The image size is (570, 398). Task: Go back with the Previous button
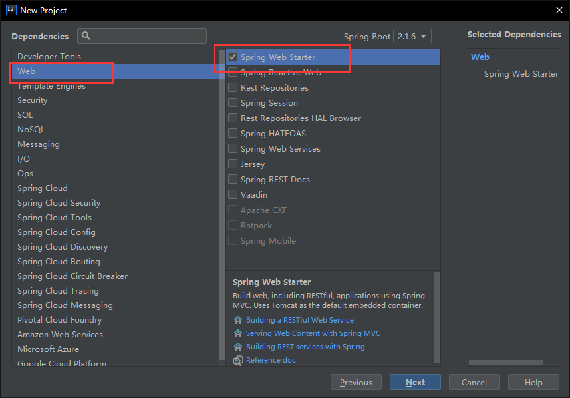(x=356, y=383)
